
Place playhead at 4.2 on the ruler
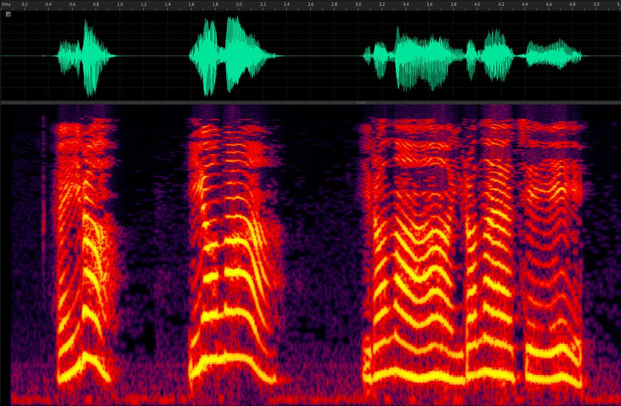pos(501,5)
